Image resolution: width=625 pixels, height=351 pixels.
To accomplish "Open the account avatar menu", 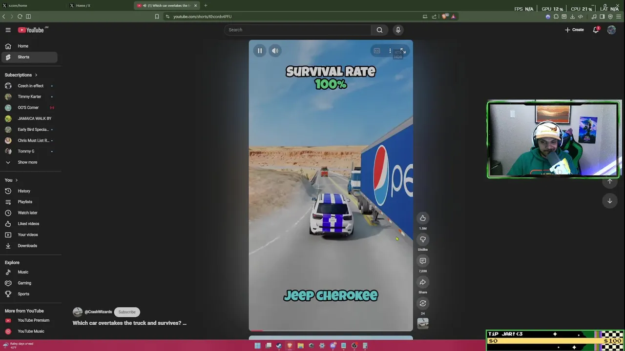I will pos(611,30).
